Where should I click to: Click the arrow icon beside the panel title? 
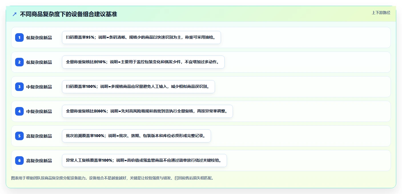click(x=15, y=14)
